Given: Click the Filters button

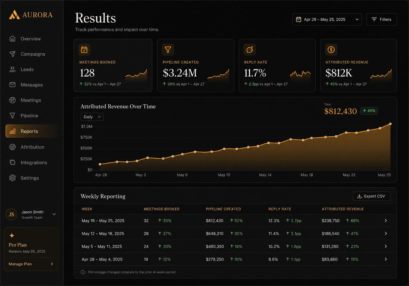Looking at the screenshot, I should 382,19.
